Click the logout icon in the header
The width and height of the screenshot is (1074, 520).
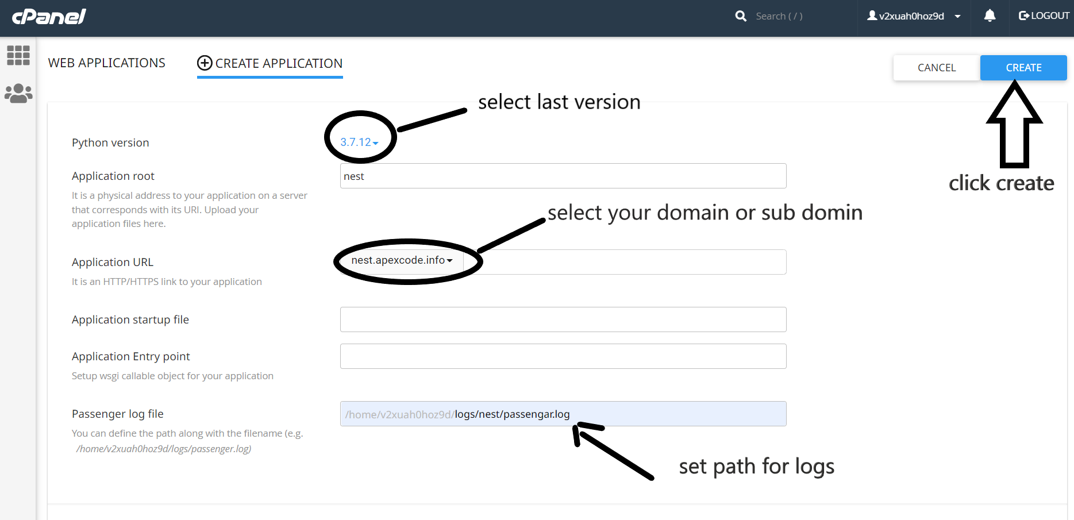[x=1024, y=15]
